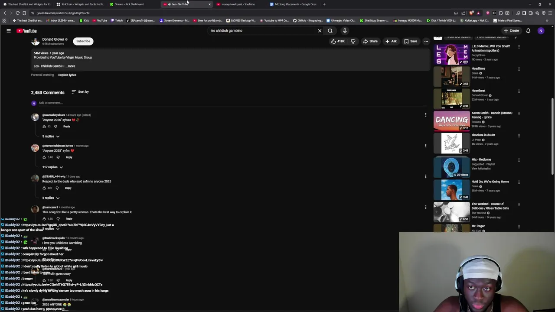Like the video (418K)

(x=338, y=41)
